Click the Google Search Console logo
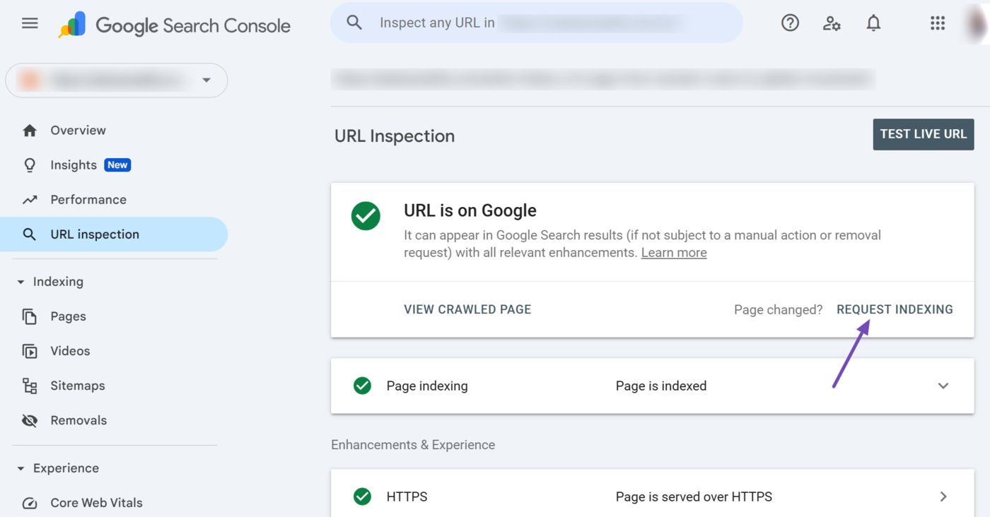The height and width of the screenshot is (517, 990). [x=175, y=25]
